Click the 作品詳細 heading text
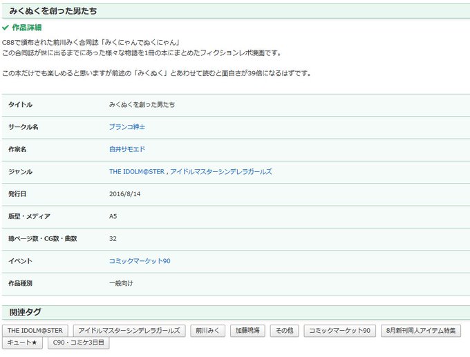The height and width of the screenshot is (357, 470). tap(27, 28)
